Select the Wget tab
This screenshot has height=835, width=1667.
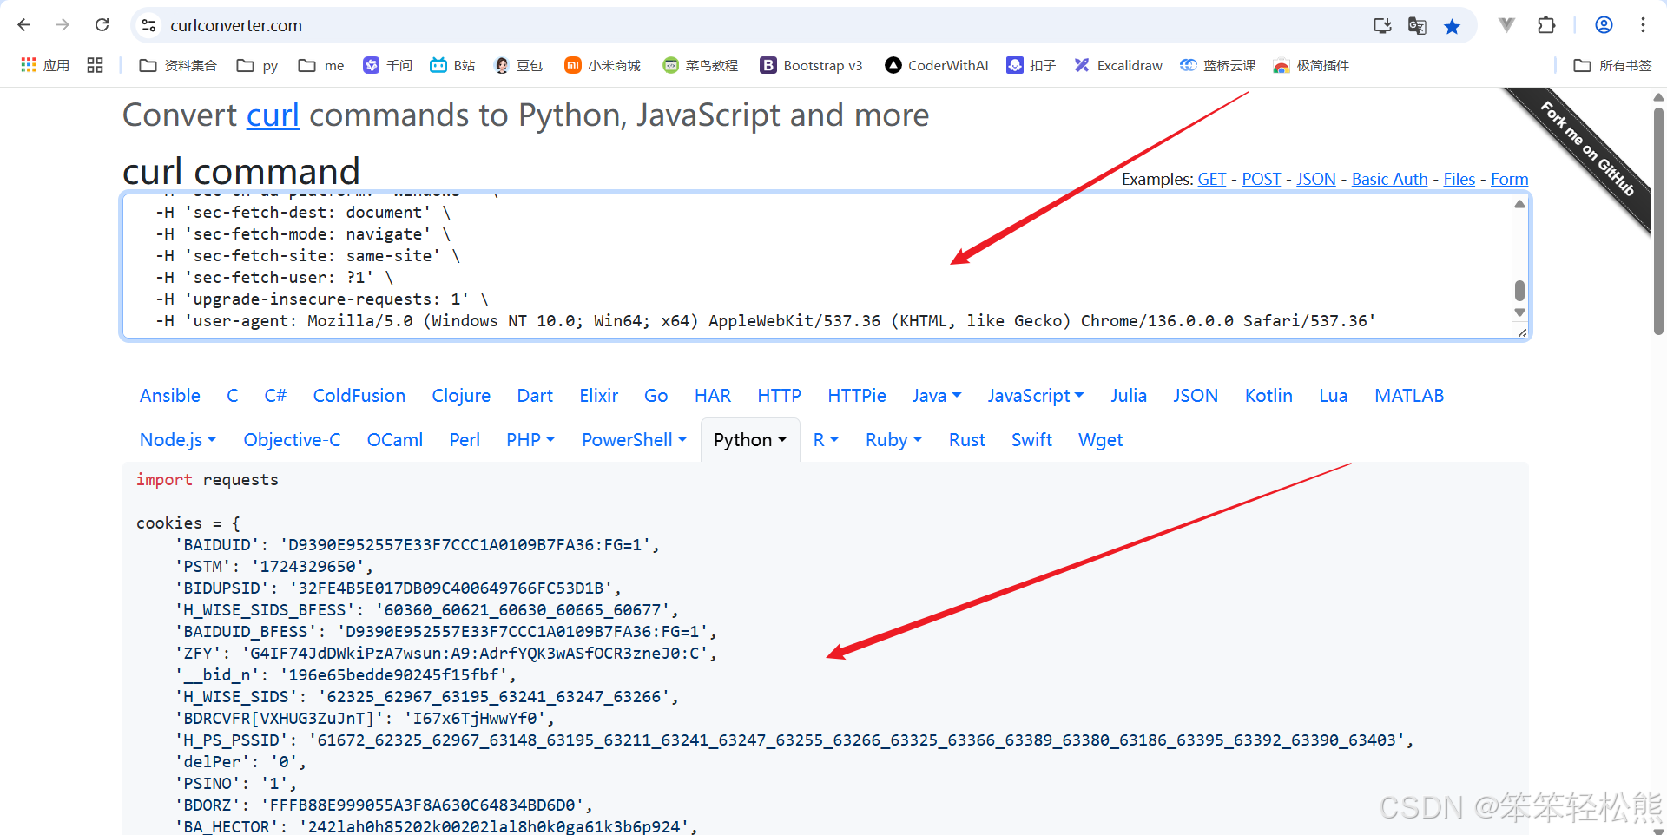coord(1100,440)
